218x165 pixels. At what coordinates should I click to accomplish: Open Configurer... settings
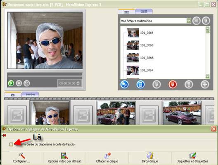(x=21, y=158)
